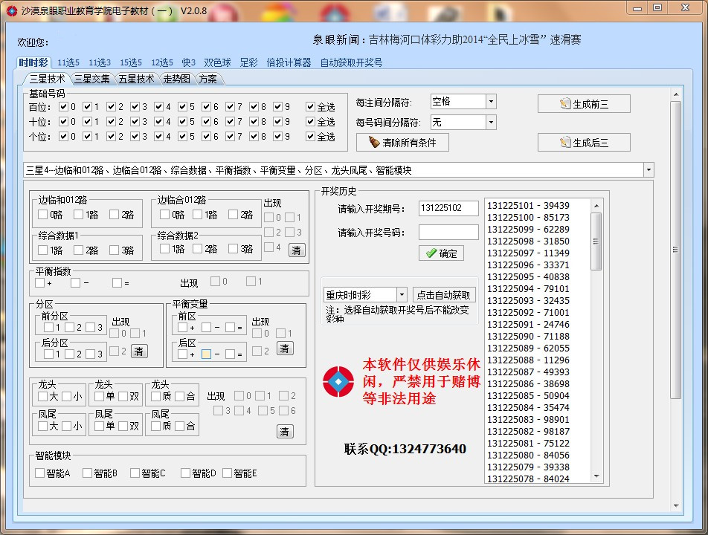This screenshot has width=708, height=535.
Task: Click the 点击自动获取 button
Action: pyautogui.click(x=443, y=295)
